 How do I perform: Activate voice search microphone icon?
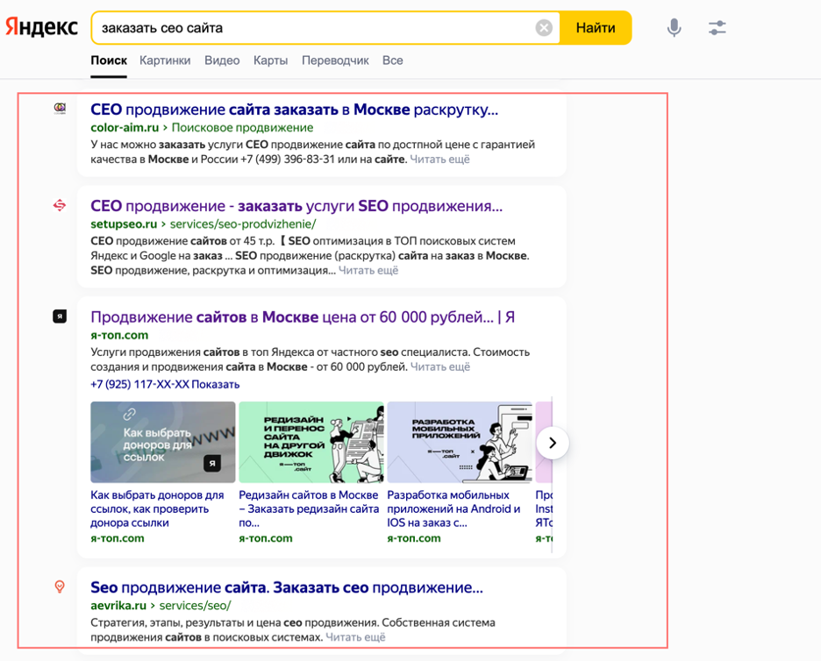pos(674,28)
